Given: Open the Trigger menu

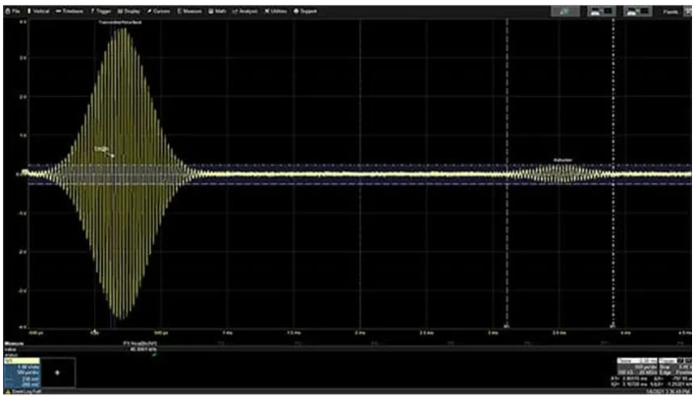Looking at the screenshot, I should 100,11.
